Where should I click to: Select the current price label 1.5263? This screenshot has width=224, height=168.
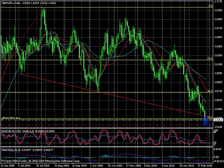pos(218,120)
